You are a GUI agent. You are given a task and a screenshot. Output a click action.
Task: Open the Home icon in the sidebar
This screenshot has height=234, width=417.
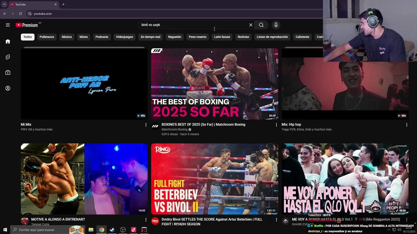tap(8, 41)
